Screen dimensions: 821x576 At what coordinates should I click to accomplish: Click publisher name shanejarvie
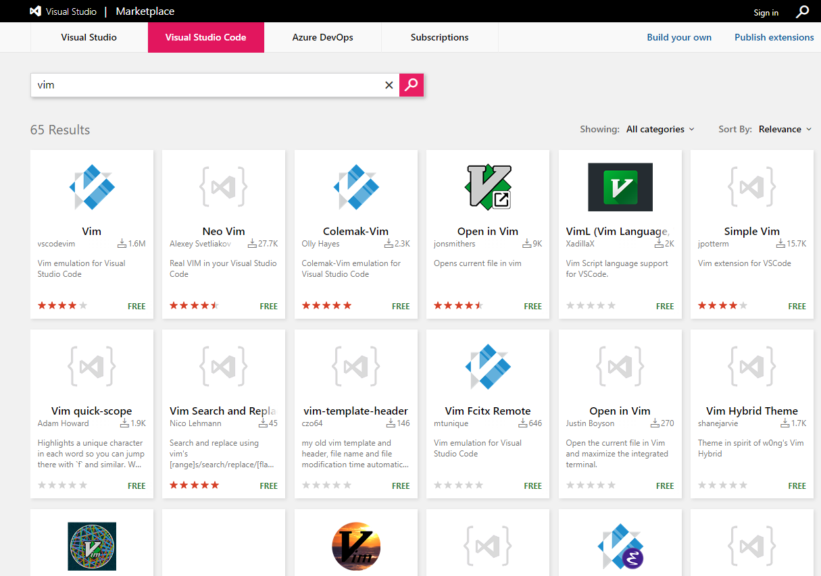click(720, 423)
